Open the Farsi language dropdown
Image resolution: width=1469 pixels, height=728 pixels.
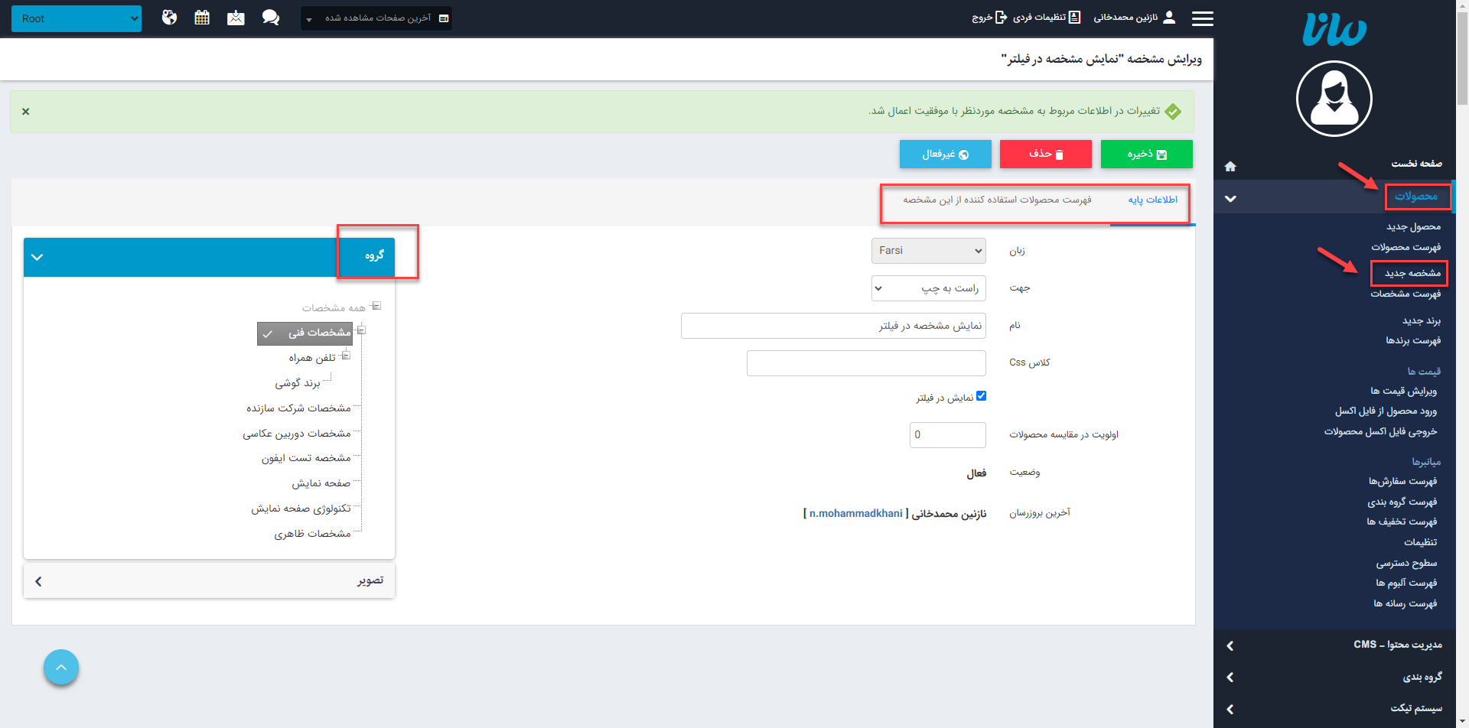click(928, 251)
